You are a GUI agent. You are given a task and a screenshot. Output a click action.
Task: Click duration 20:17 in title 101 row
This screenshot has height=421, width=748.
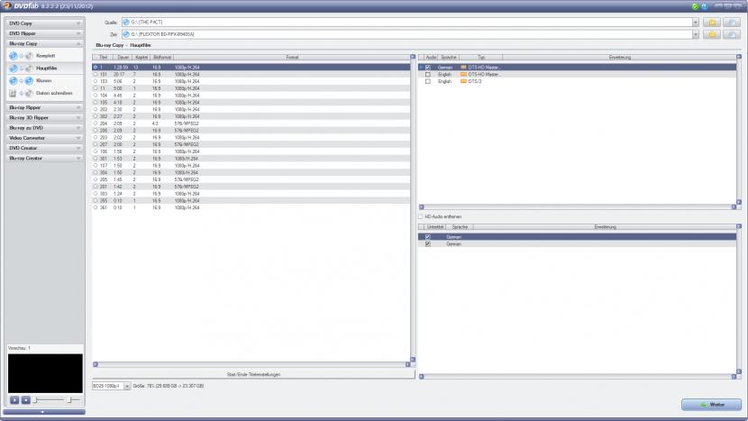click(119, 75)
